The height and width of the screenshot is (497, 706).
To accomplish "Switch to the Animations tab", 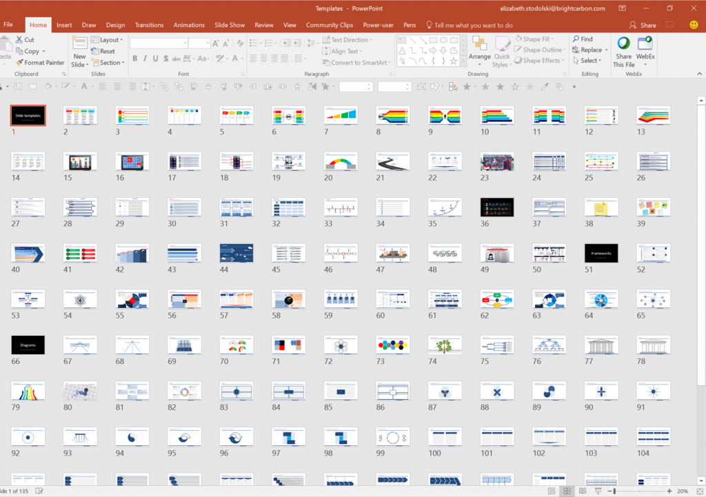I will pyautogui.click(x=189, y=26).
